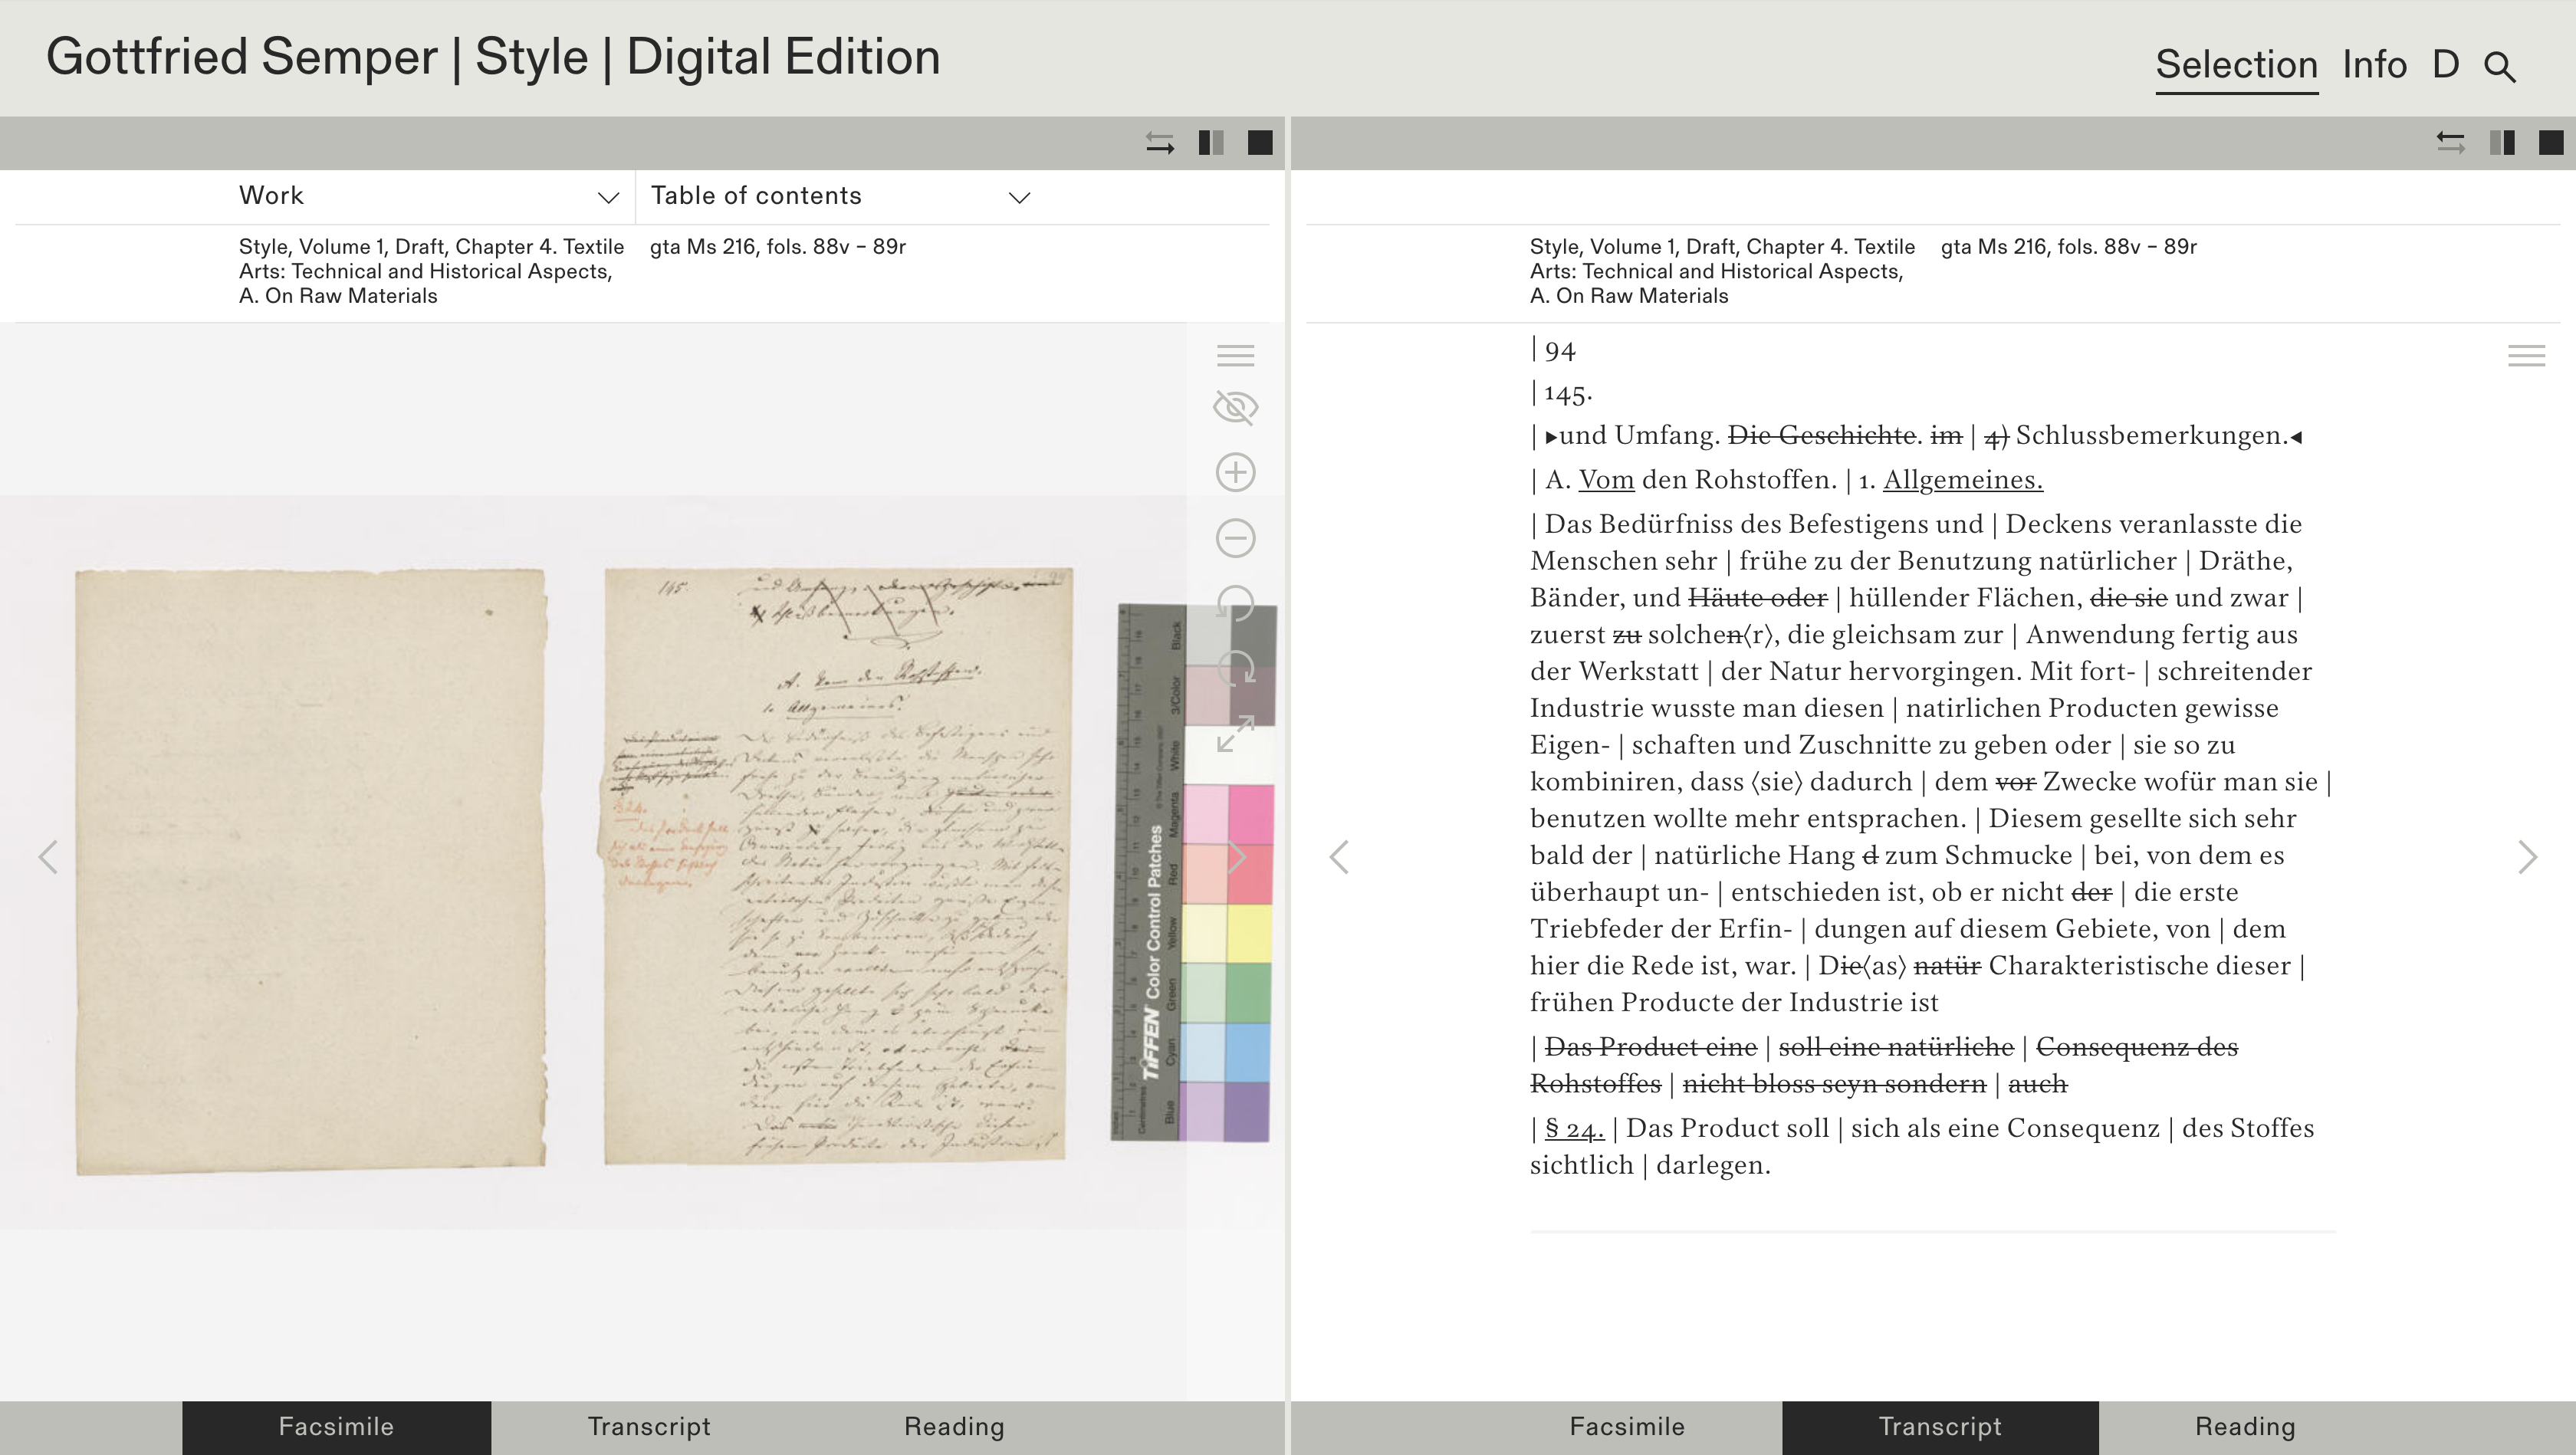Switch right panel to full-width layout
Viewport: 2576px width, 1455px height.
tap(2551, 143)
